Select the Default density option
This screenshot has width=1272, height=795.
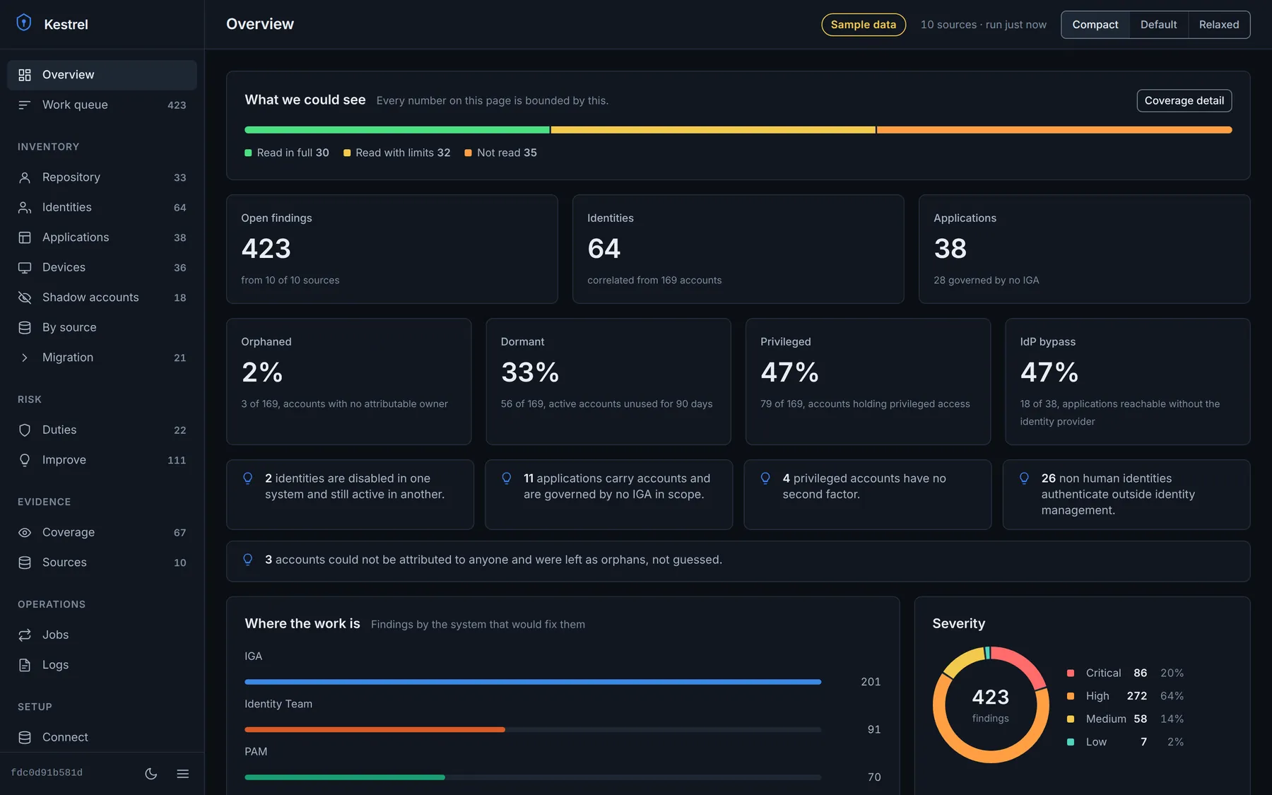coord(1159,25)
